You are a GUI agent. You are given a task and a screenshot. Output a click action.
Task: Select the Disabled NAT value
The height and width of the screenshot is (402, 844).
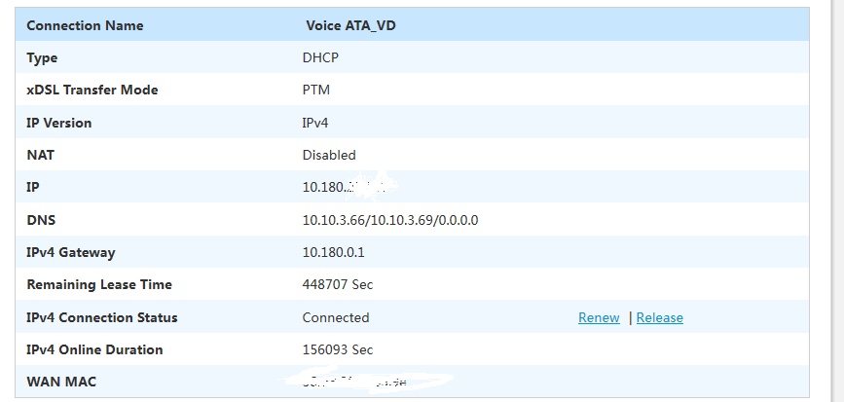[x=329, y=155]
